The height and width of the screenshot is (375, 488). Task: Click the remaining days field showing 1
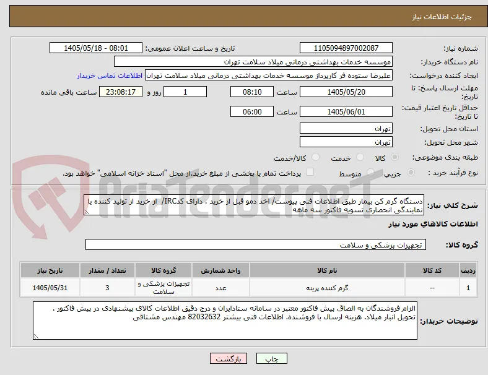[x=185, y=92]
